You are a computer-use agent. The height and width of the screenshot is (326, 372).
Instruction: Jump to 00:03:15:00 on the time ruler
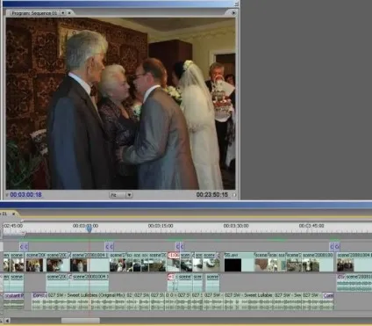(x=161, y=226)
